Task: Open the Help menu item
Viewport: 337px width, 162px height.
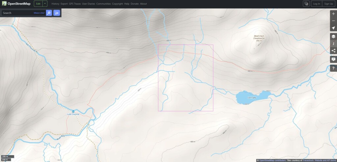Action: (127, 4)
